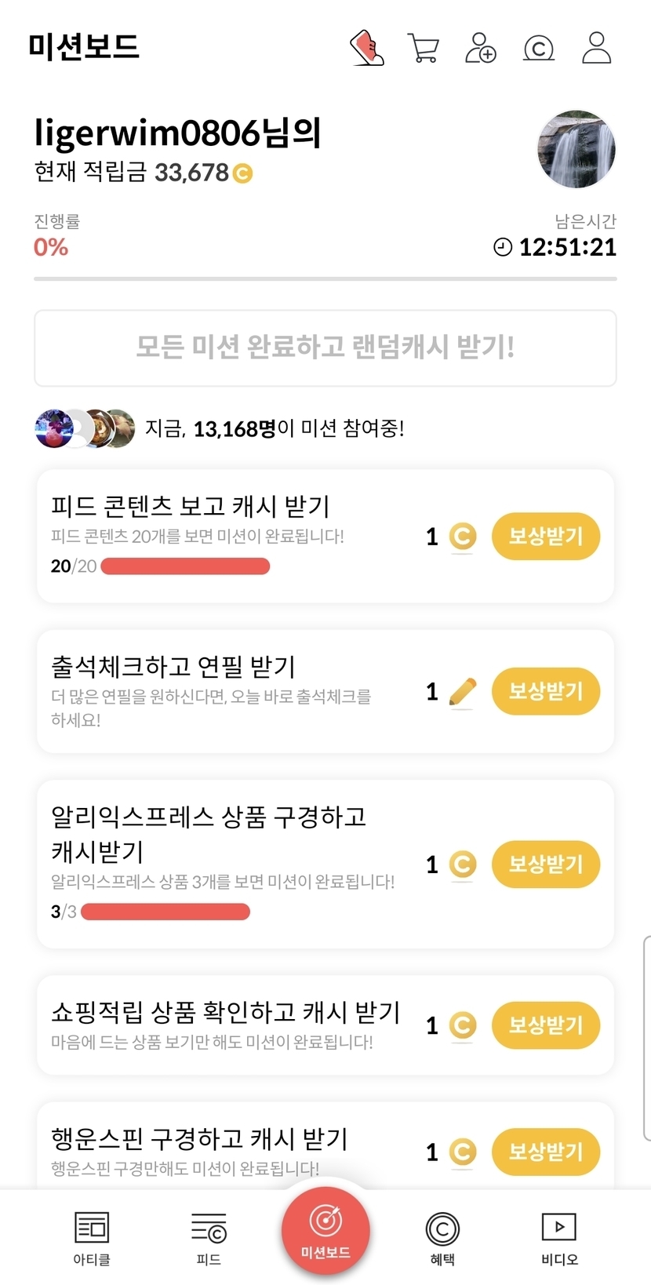
Task: Claim reward for 출석체크 mission
Action: (546, 691)
